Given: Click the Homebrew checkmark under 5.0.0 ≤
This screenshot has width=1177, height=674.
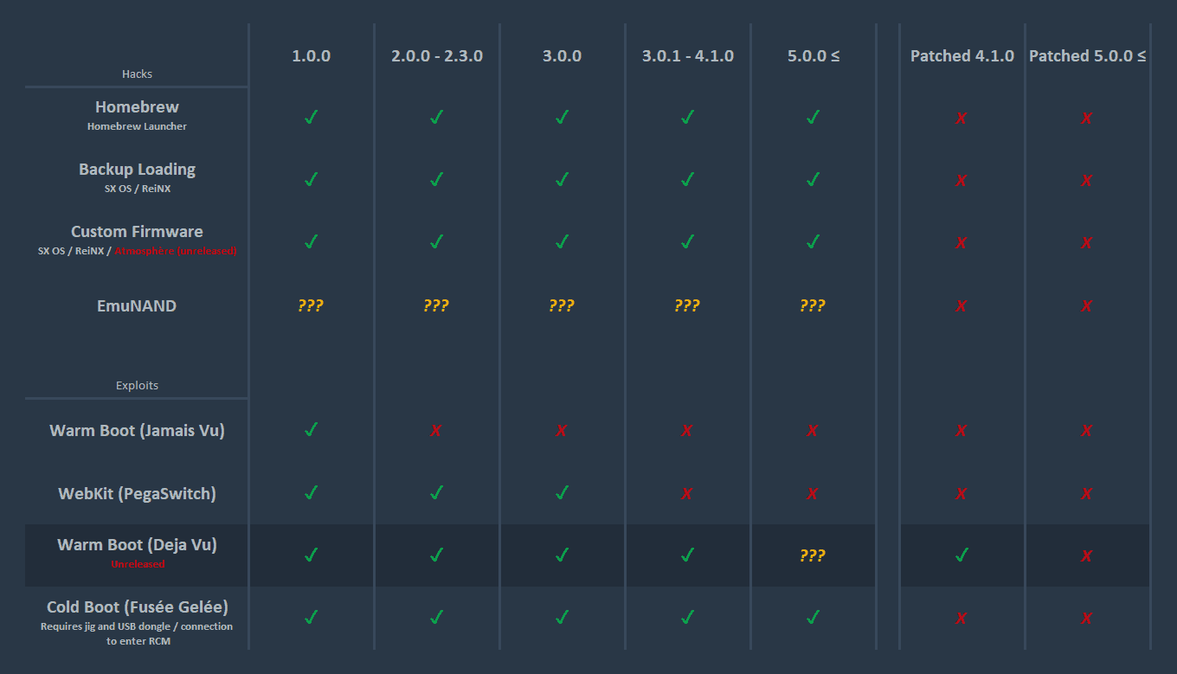Looking at the screenshot, I should pyautogui.click(x=814, y=117).
